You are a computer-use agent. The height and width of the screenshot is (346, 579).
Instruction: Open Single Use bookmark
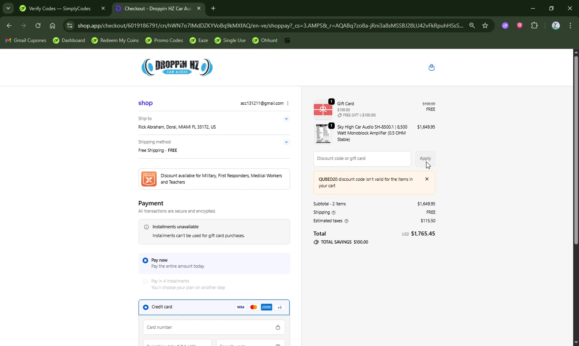click(x=230, y=41)
